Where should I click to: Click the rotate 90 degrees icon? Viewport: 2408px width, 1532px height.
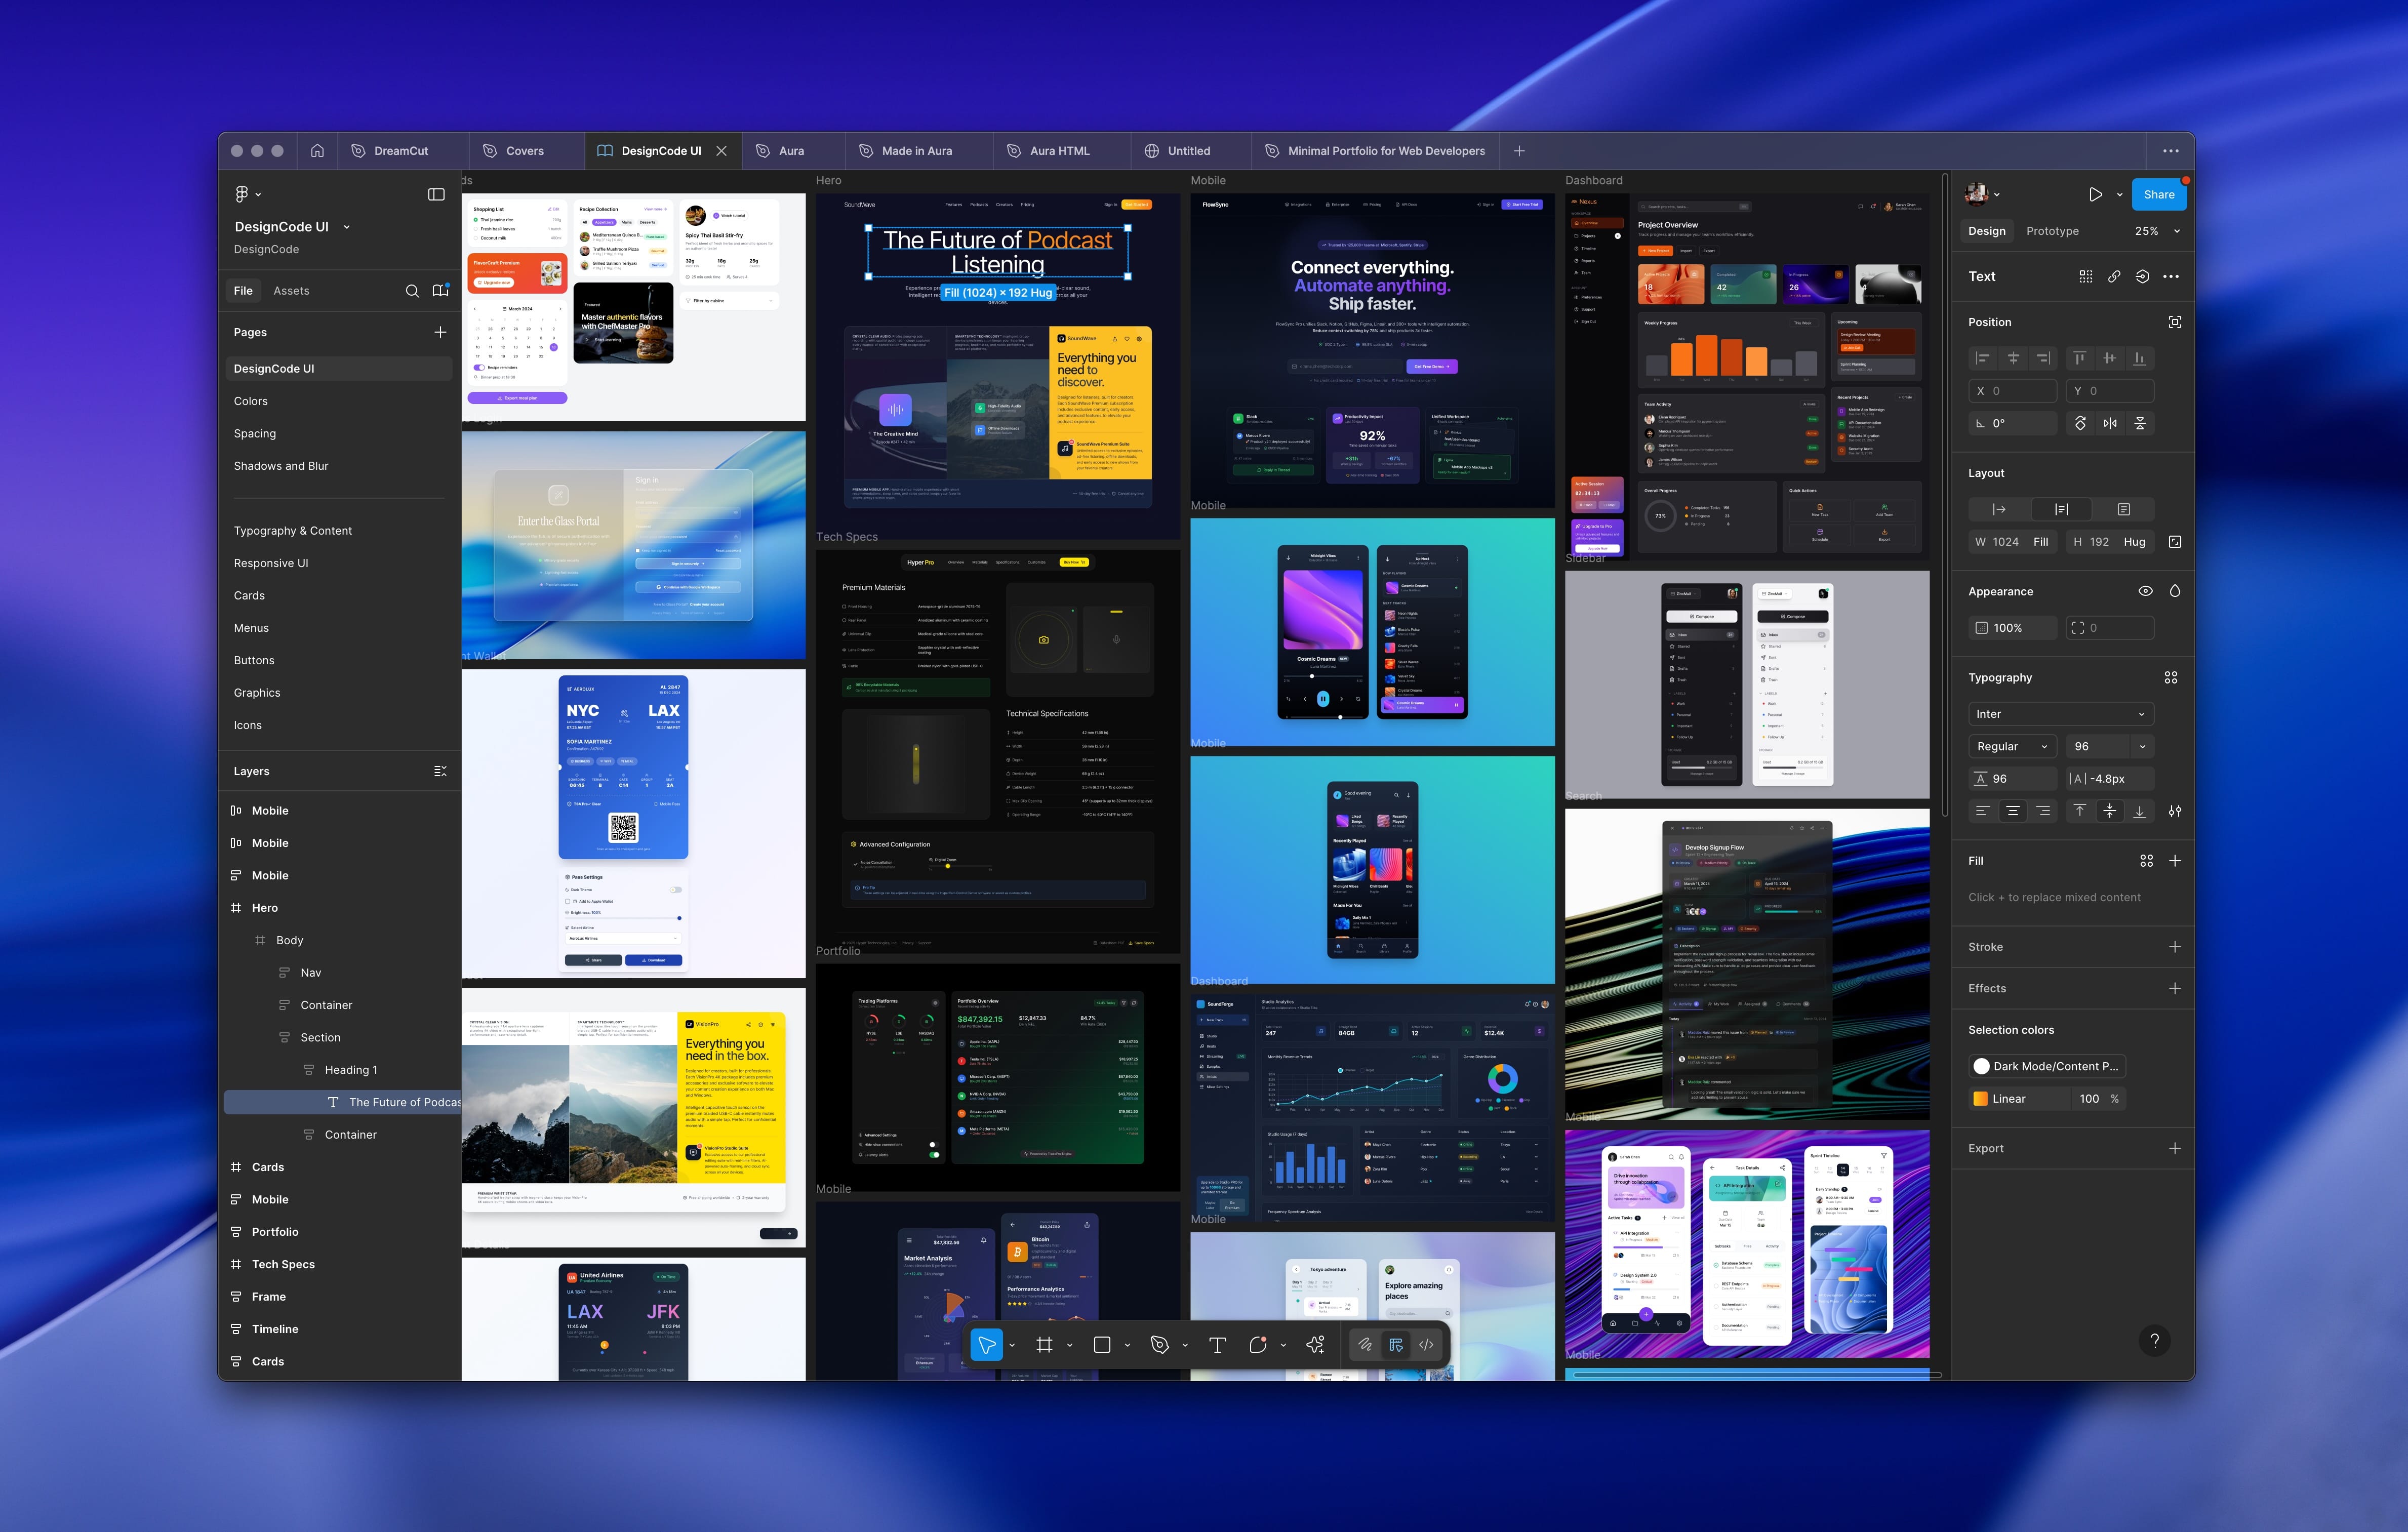click(x=2080, y=423)
